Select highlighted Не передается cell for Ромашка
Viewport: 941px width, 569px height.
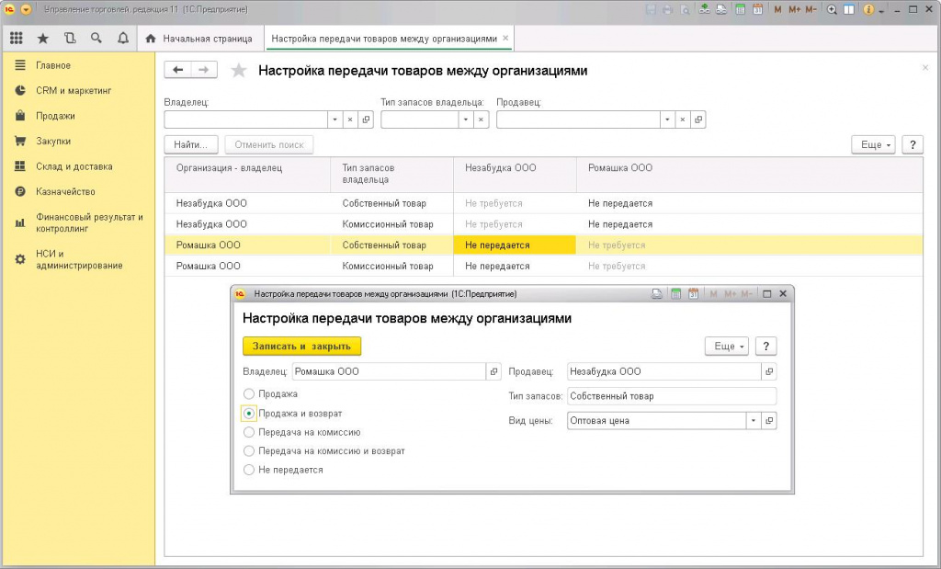click(x=515, y=245)
